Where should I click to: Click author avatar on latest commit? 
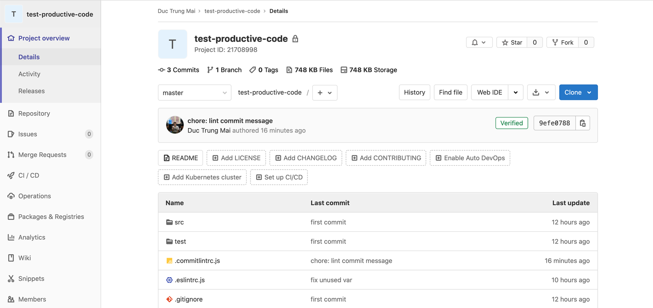pyautogui.click(x=175, y=125)
